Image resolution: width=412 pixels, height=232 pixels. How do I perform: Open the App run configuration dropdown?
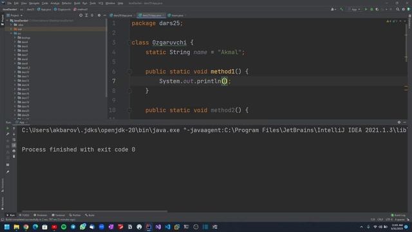pyautogui.click(x=355, y=9)
